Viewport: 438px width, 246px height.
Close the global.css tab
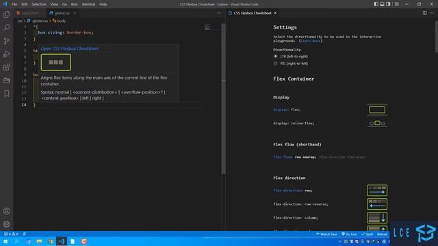75,13
